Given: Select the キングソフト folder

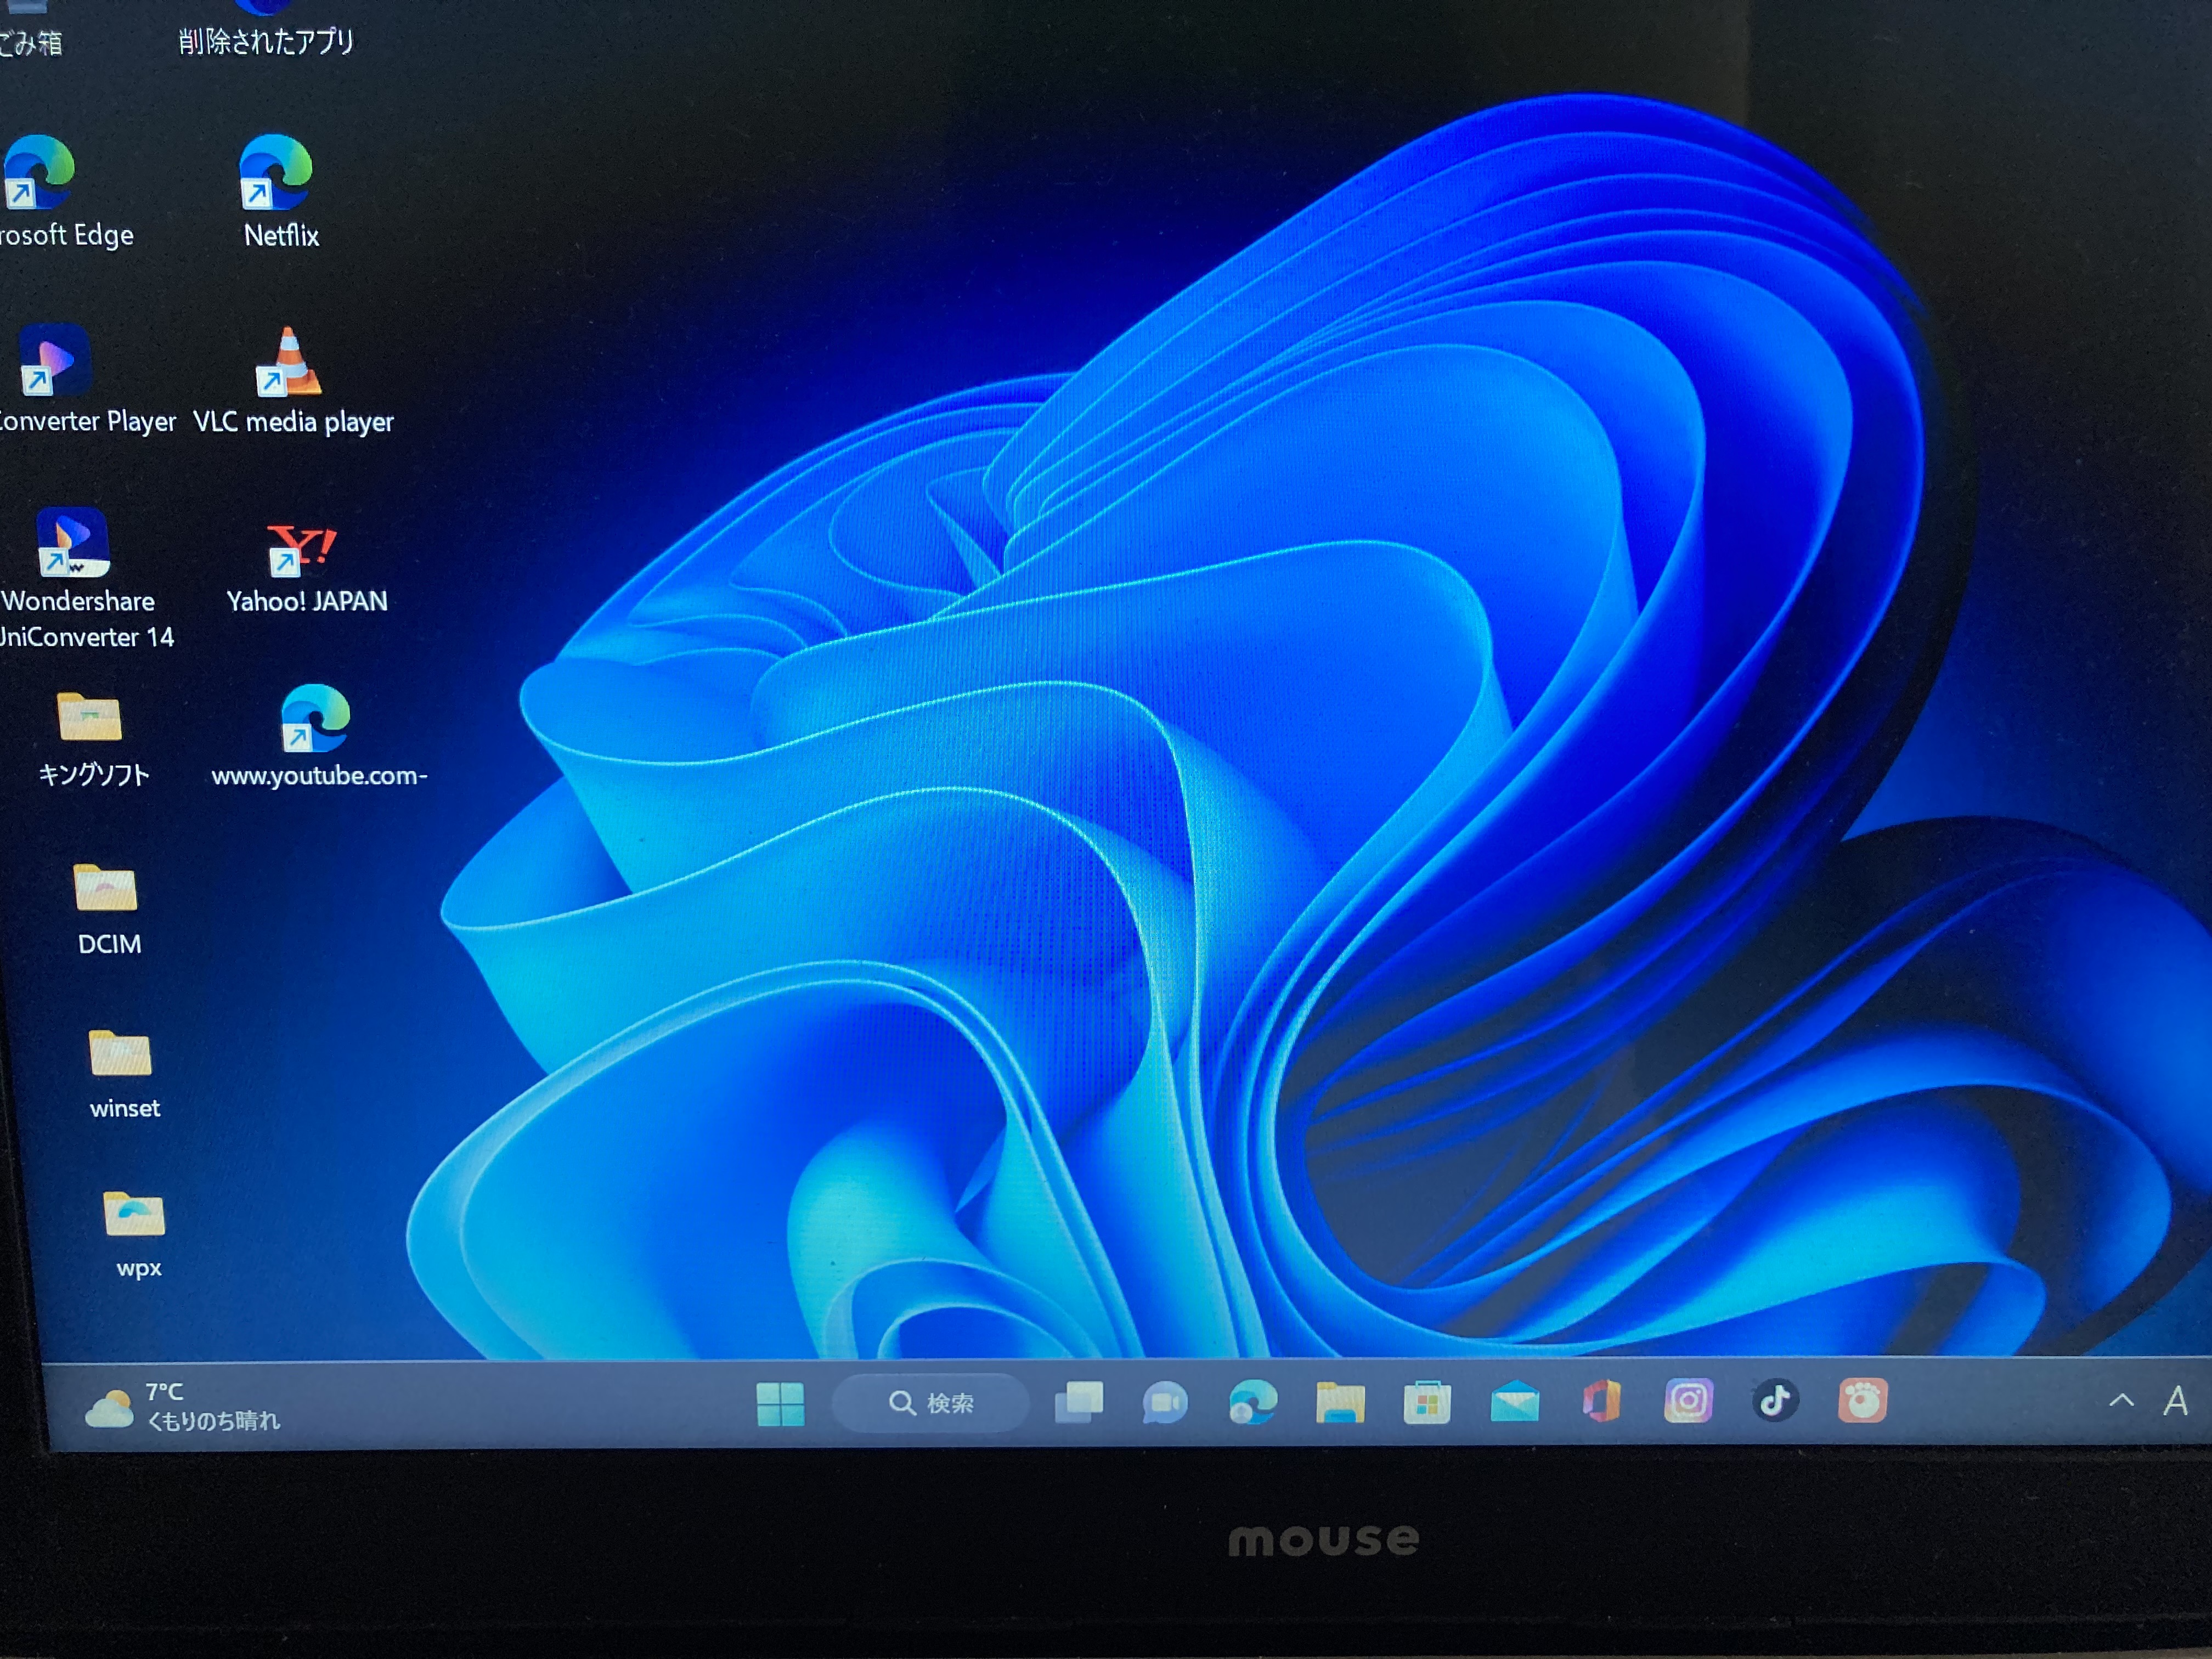Looking at the screenshot, I should (x=92, y=739).
